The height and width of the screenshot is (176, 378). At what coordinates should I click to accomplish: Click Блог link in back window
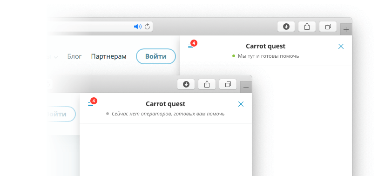(x=74, y=56)
